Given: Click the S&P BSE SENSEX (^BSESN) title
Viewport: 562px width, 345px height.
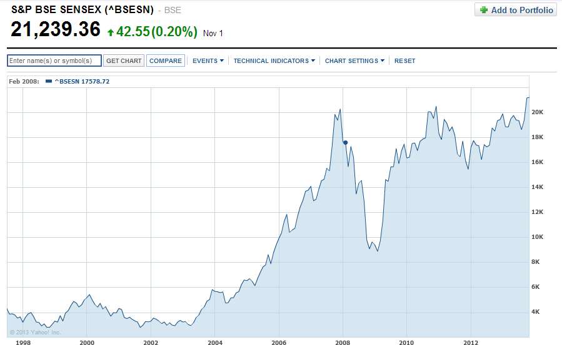Looking at the screenshot, I should [x=83, y=9].
